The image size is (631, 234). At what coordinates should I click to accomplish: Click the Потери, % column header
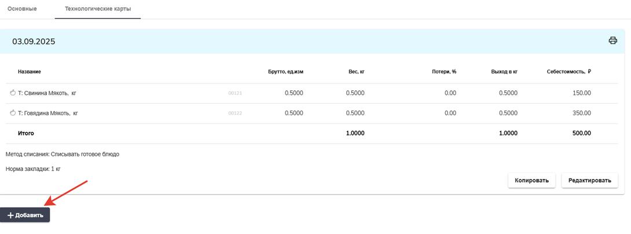(x=444, y=72)
